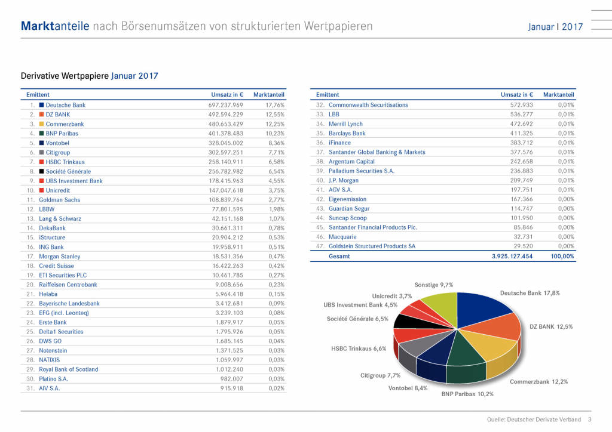Click the blue square beside Deutsche Bank
This screenshot has width=612, height=432.
(41, 105)
